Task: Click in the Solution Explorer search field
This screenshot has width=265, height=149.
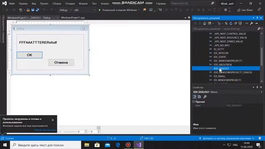Action: click(225, 29)
